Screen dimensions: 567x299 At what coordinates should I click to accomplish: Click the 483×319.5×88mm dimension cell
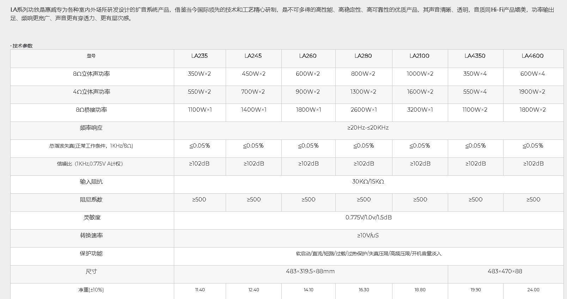tap(310, 272)
